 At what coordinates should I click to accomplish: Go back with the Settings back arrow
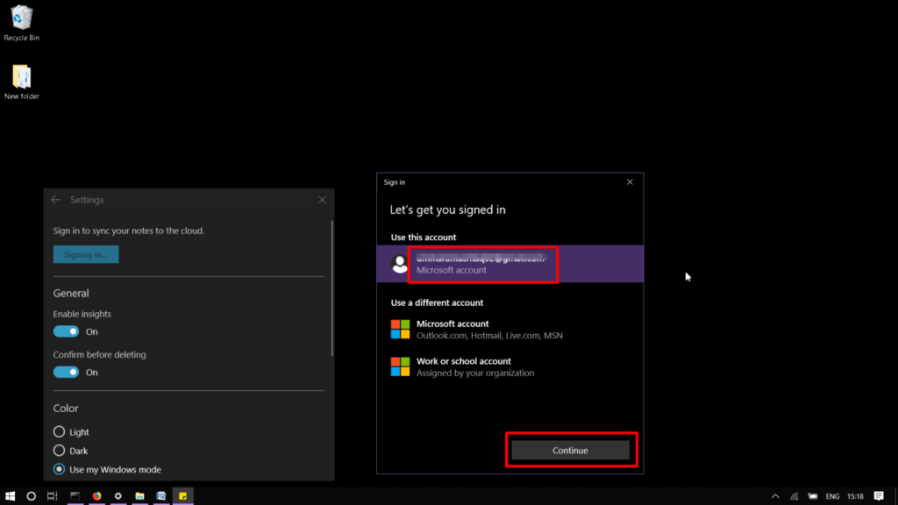[x=55, y=200]
